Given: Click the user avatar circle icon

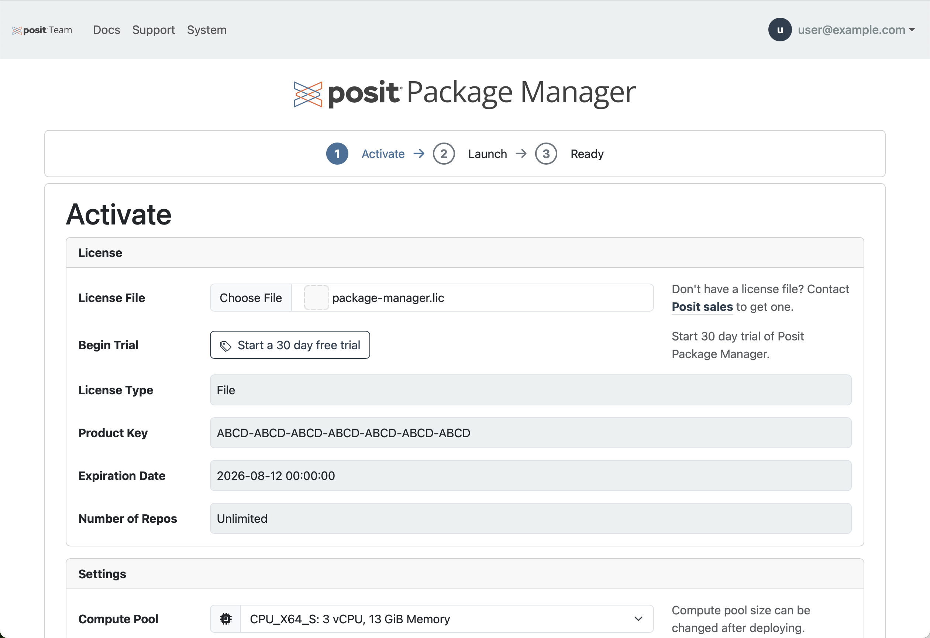Looking at the screenshot, I should coord(779,30).
